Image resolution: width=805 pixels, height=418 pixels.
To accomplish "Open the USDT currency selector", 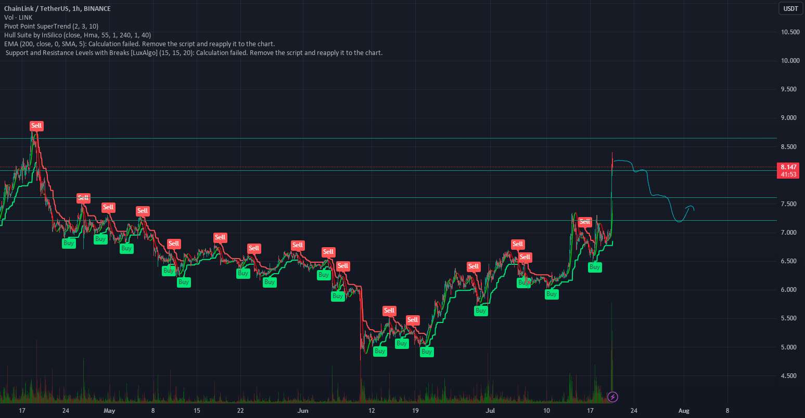I will pos(791,8).
